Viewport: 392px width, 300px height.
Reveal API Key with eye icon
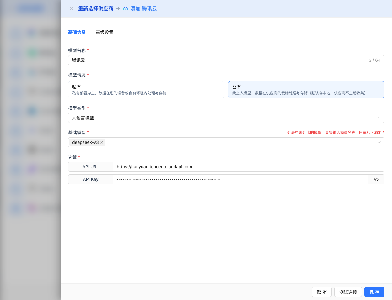[376, 179]
